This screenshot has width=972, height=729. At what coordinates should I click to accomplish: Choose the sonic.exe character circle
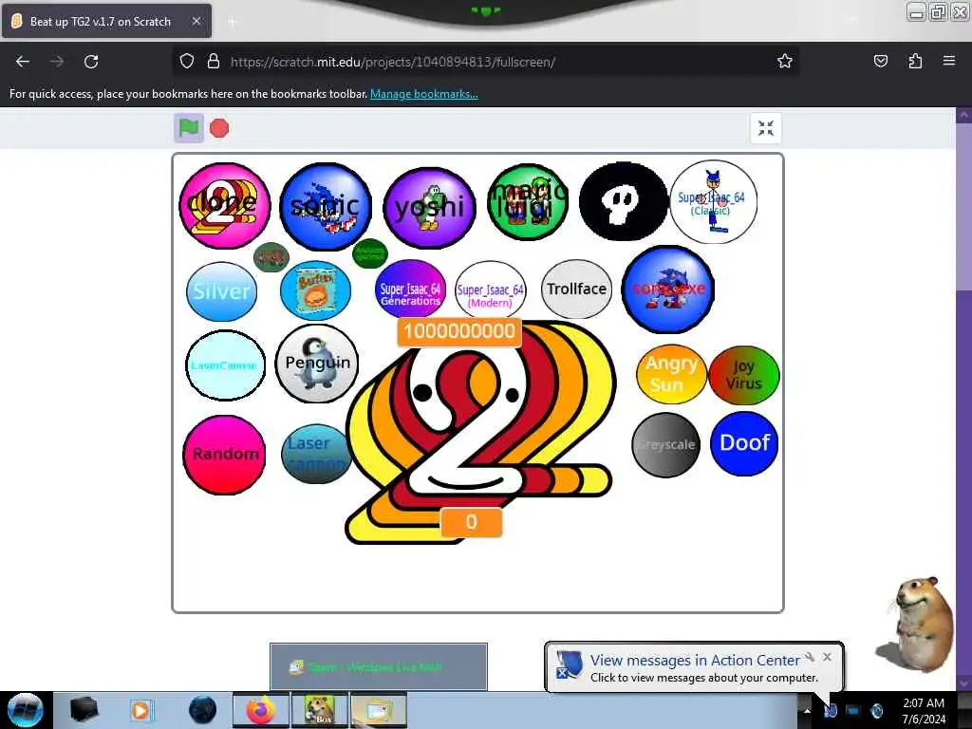(x=667, y=290)
